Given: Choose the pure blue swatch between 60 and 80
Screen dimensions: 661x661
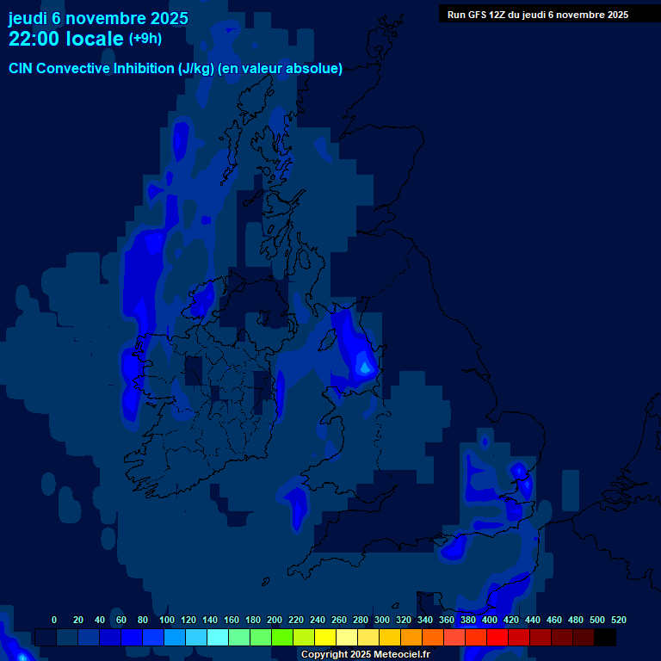Looking at the screenshot, I should click(x=131, y=638).
